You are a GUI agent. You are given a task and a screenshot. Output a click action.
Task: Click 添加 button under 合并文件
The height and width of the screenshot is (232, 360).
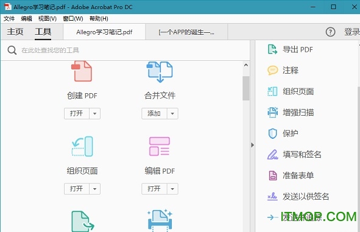tap(154, 113)
